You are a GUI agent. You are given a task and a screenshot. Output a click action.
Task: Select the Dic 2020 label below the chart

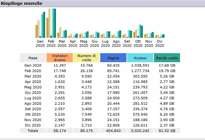(x=160, y=43)
